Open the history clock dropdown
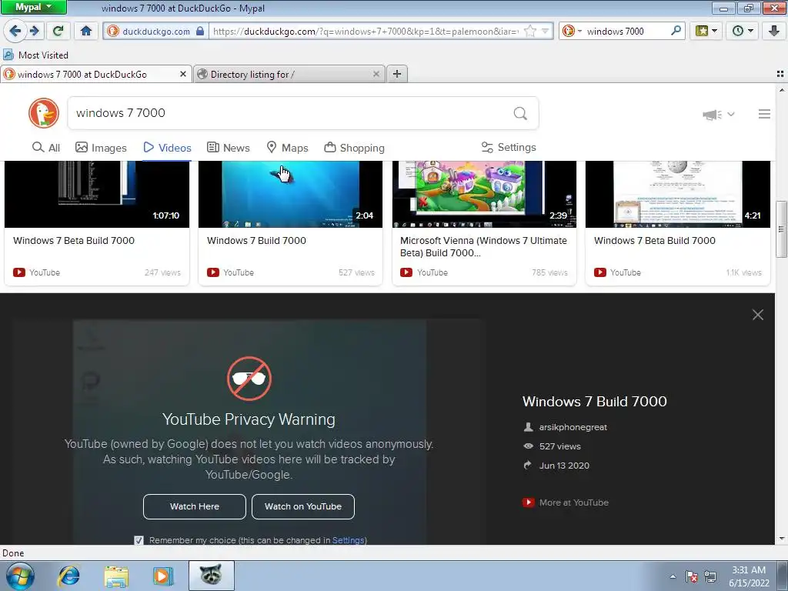788x591 pixels. (x=743, y=31)
